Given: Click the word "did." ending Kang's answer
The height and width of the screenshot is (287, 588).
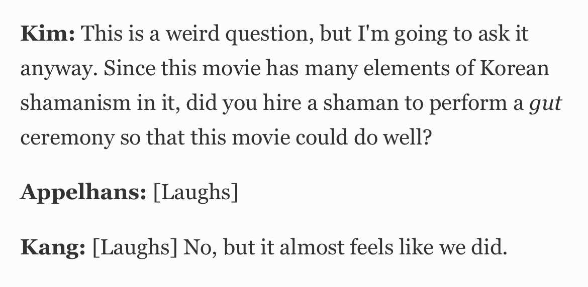Looking at the screenshot, I should click(x=488, y=248).
